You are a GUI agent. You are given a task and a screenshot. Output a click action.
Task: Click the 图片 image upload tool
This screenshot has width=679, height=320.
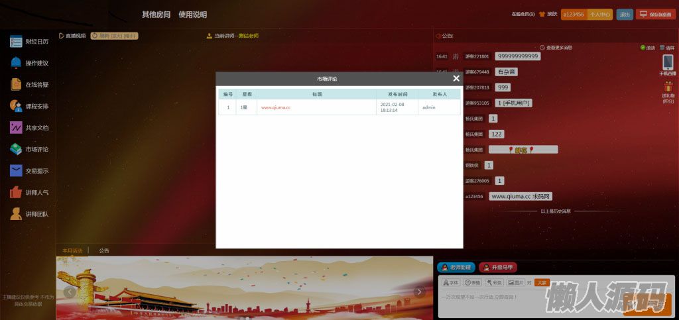tap(516, 282)
